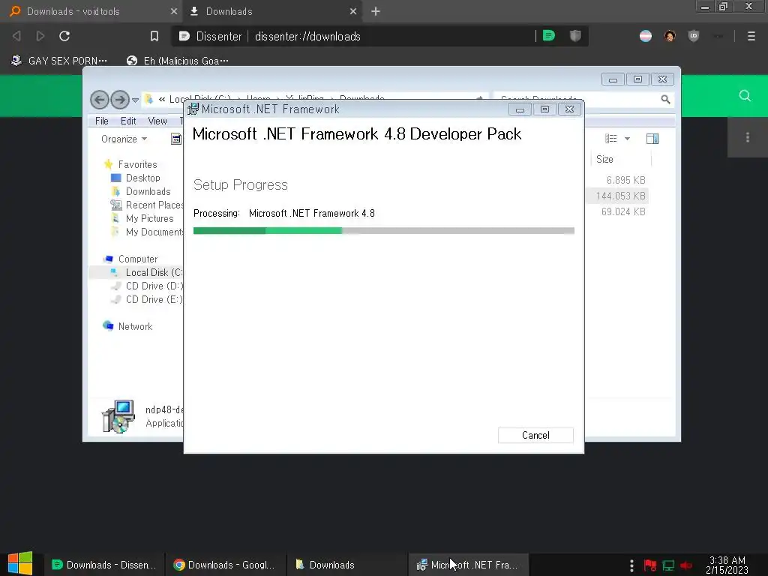Click search icon on downloads page

(745, 95)
